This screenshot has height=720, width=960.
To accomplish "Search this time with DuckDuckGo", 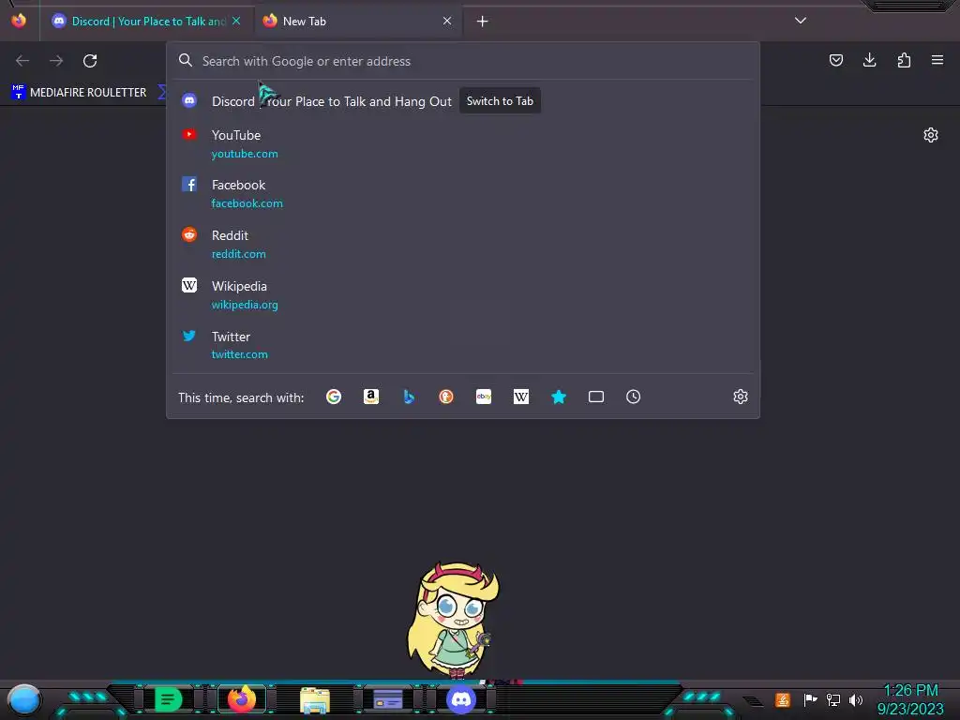I will (x=445, y=397).
